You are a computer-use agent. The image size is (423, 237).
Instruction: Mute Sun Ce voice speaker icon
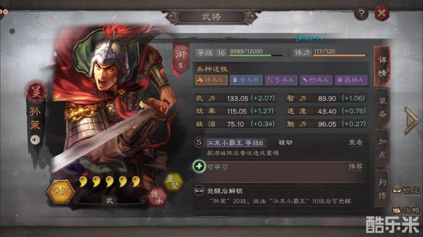(35, 140)
